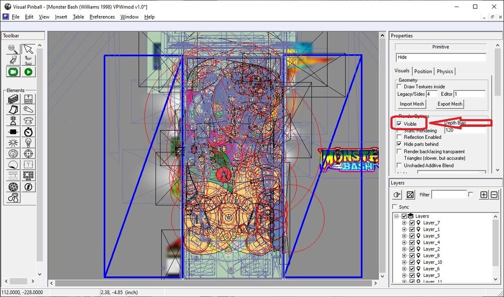Open the Preferences menu

[102, 17]
